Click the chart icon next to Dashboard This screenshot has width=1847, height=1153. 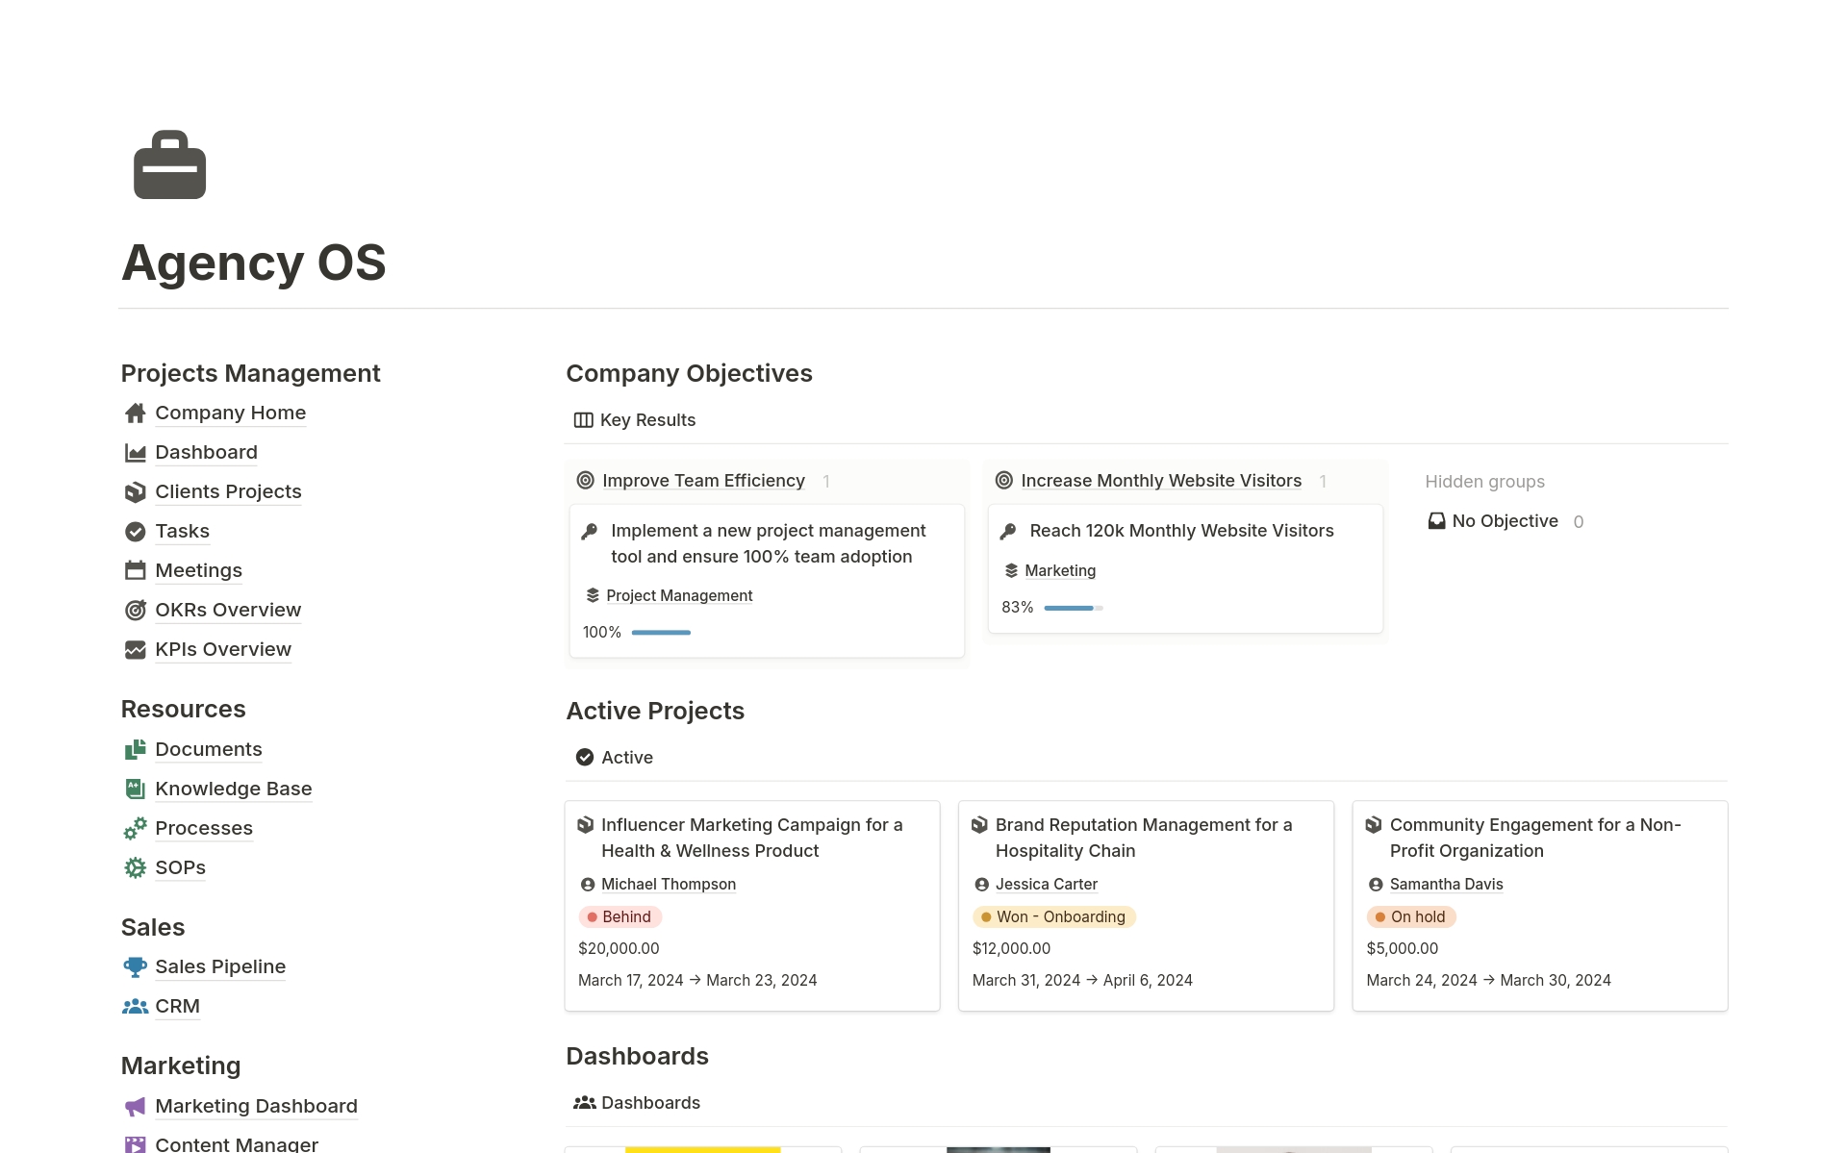coord(136,453)
